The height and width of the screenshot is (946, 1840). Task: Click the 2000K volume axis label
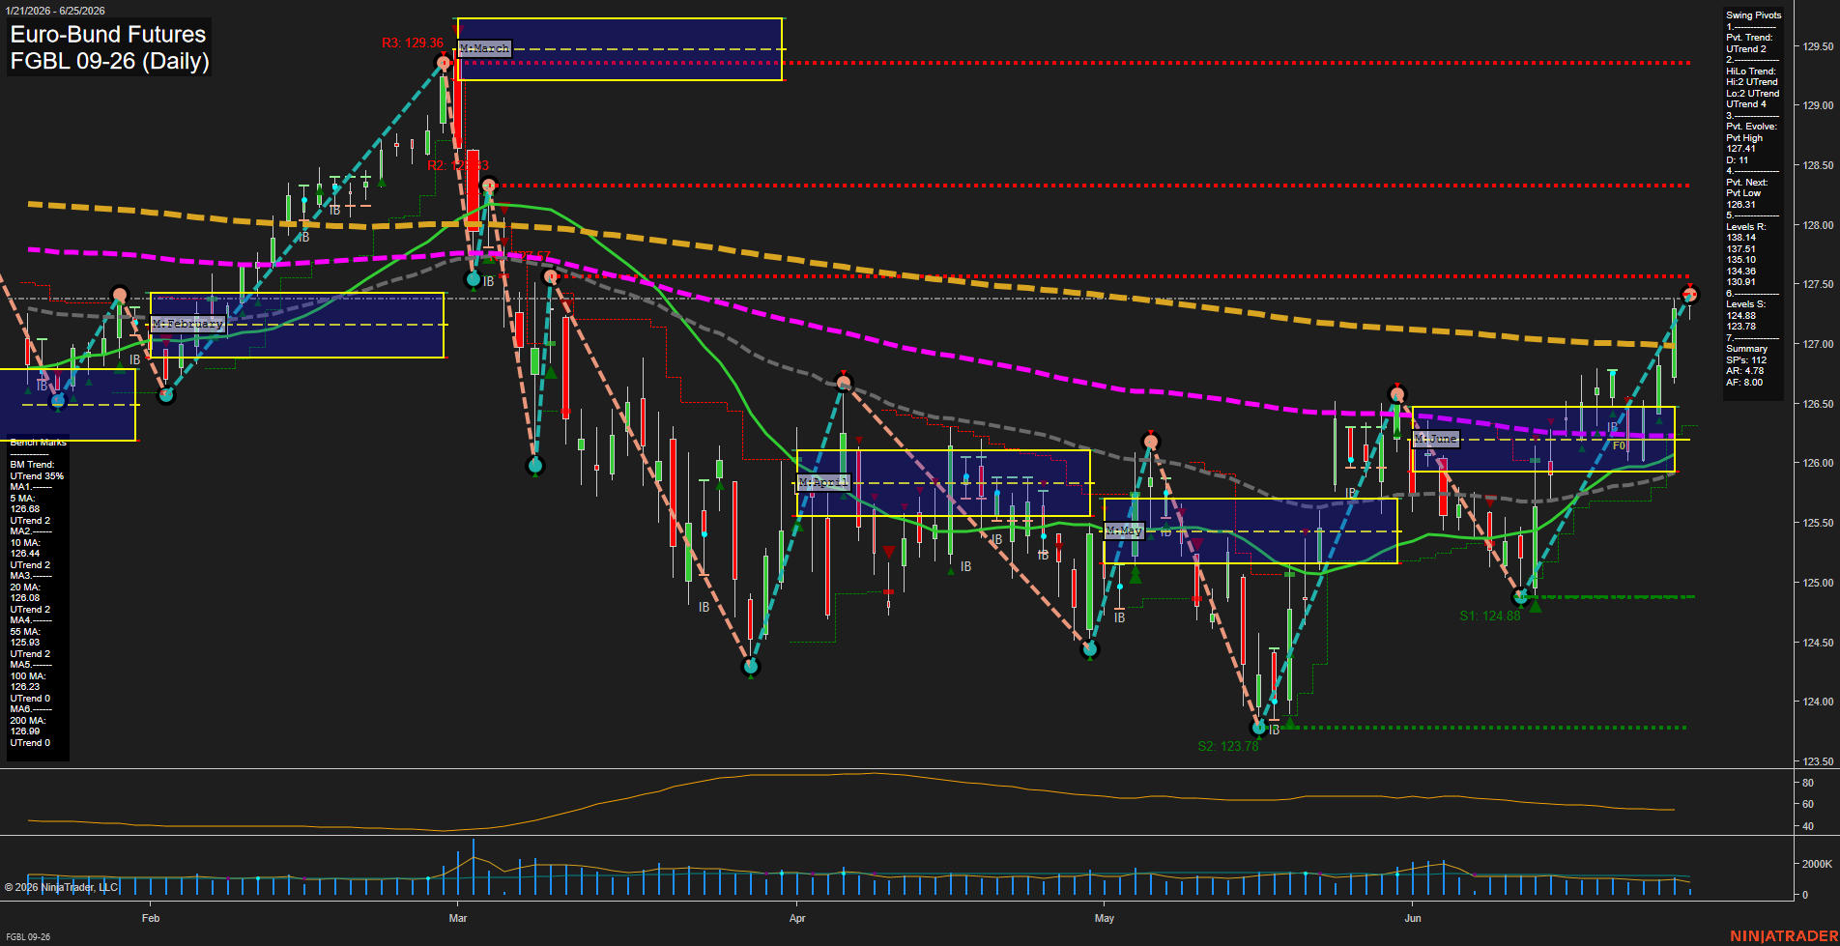pos(1818,864)
